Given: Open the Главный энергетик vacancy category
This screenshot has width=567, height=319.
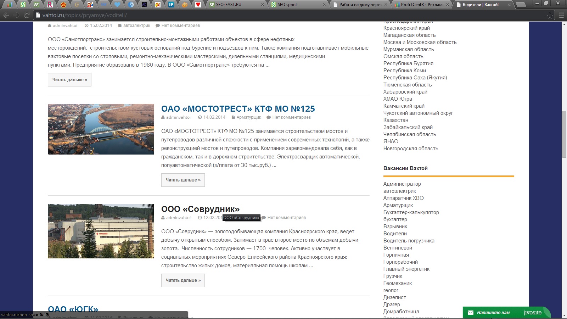Looking at the screenshot, I should (x=406, y=269).
